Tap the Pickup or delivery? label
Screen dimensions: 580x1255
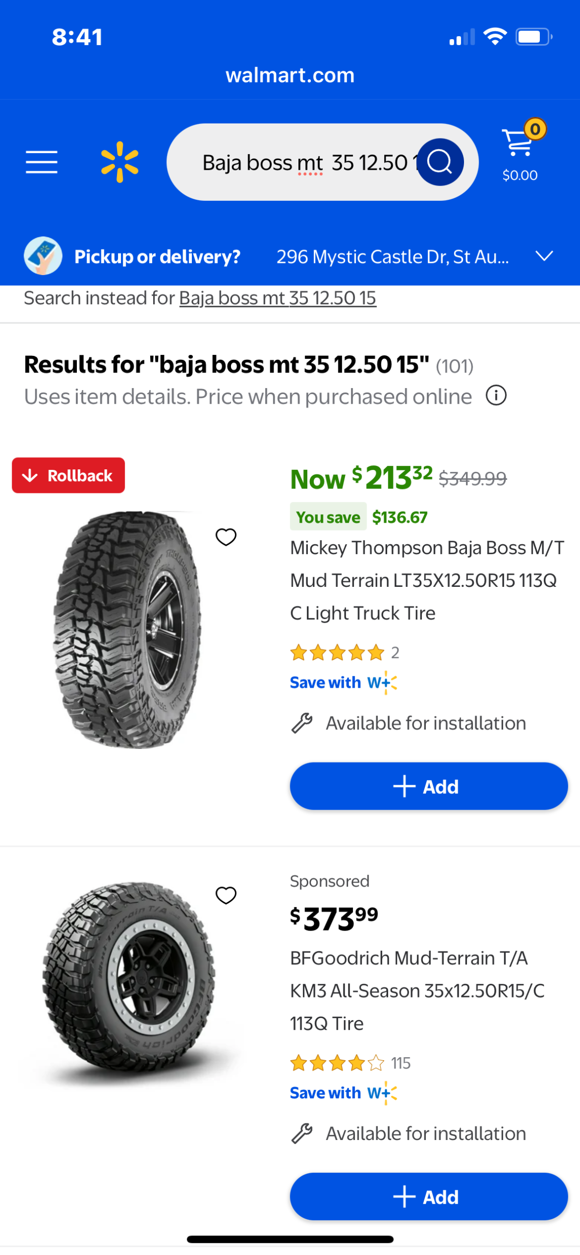tap(157, 257)
